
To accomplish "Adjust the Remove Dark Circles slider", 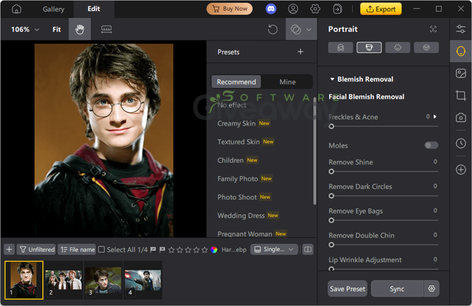I will (x=383, y=196).
